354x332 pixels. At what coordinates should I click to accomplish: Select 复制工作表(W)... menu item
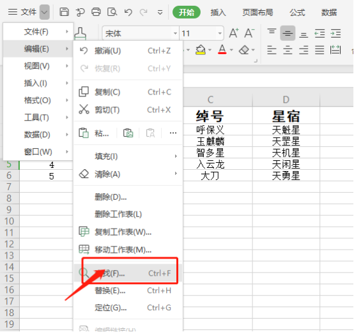pyautogui.click(x=128, y=232)
